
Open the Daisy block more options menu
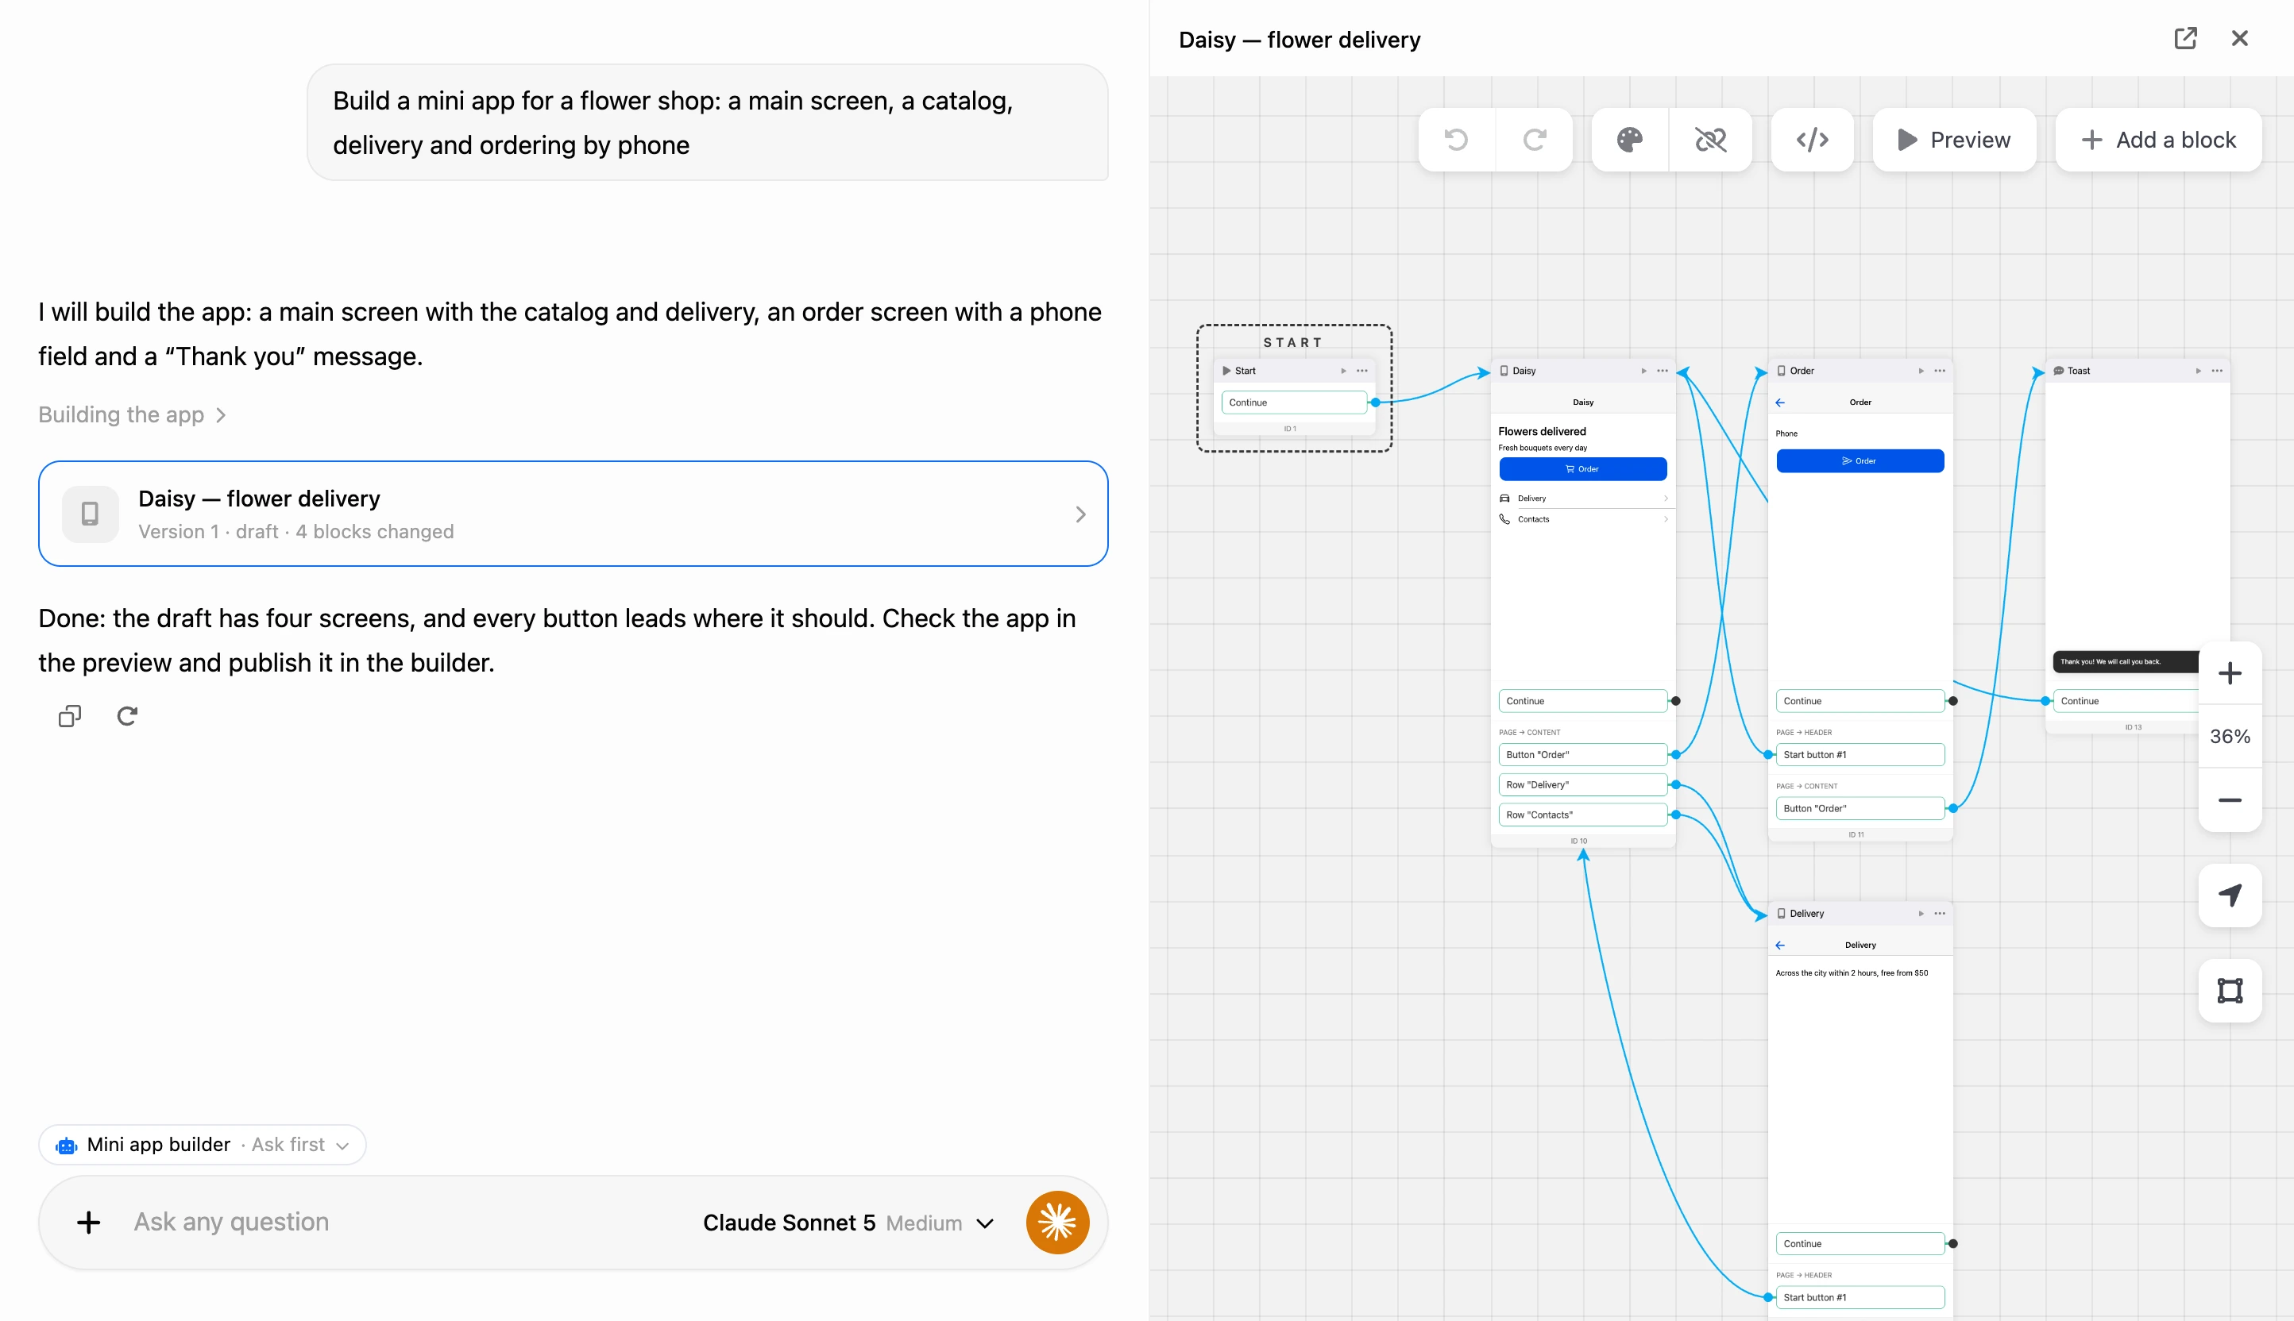(1663, 370)
